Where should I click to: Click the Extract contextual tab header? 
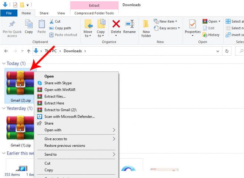[94, 6]
